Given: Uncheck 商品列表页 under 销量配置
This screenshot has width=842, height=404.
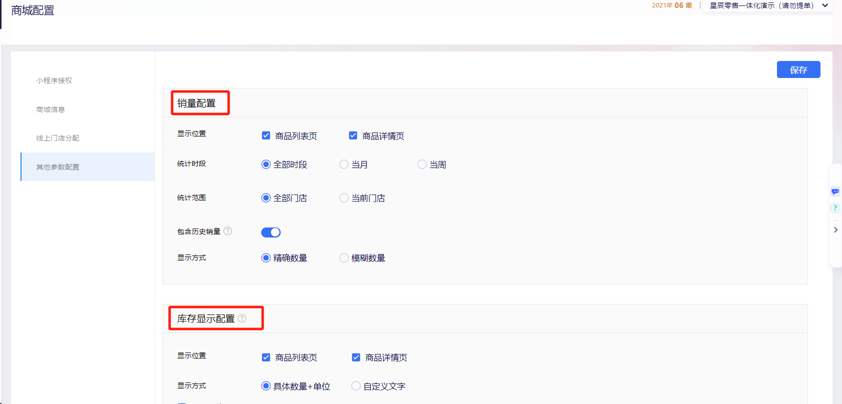Looking at the screenshot, I should coord(266,135).
